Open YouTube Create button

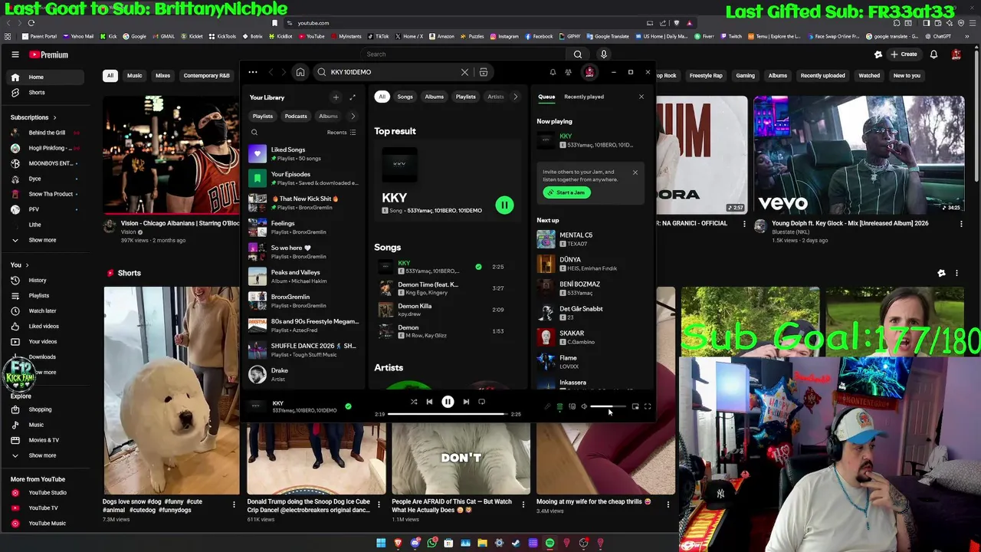coord(904,54)
